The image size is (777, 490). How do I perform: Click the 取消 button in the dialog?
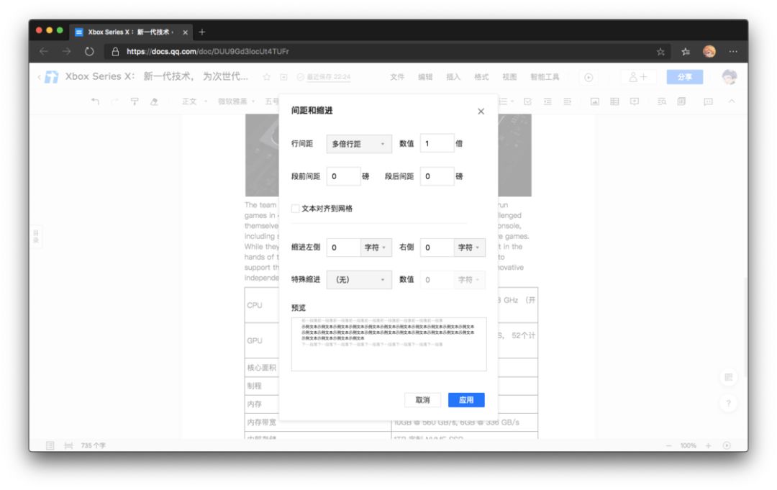coord(422,400)
